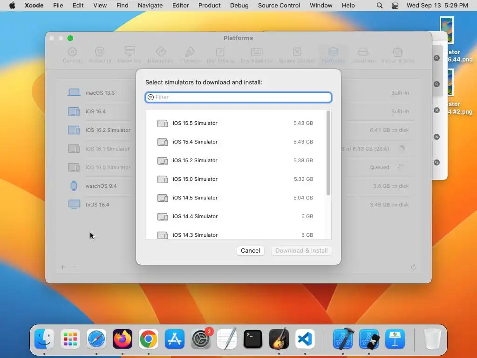
Task: Select iOS 14.3 Simulator row
Action: point(235,234)
